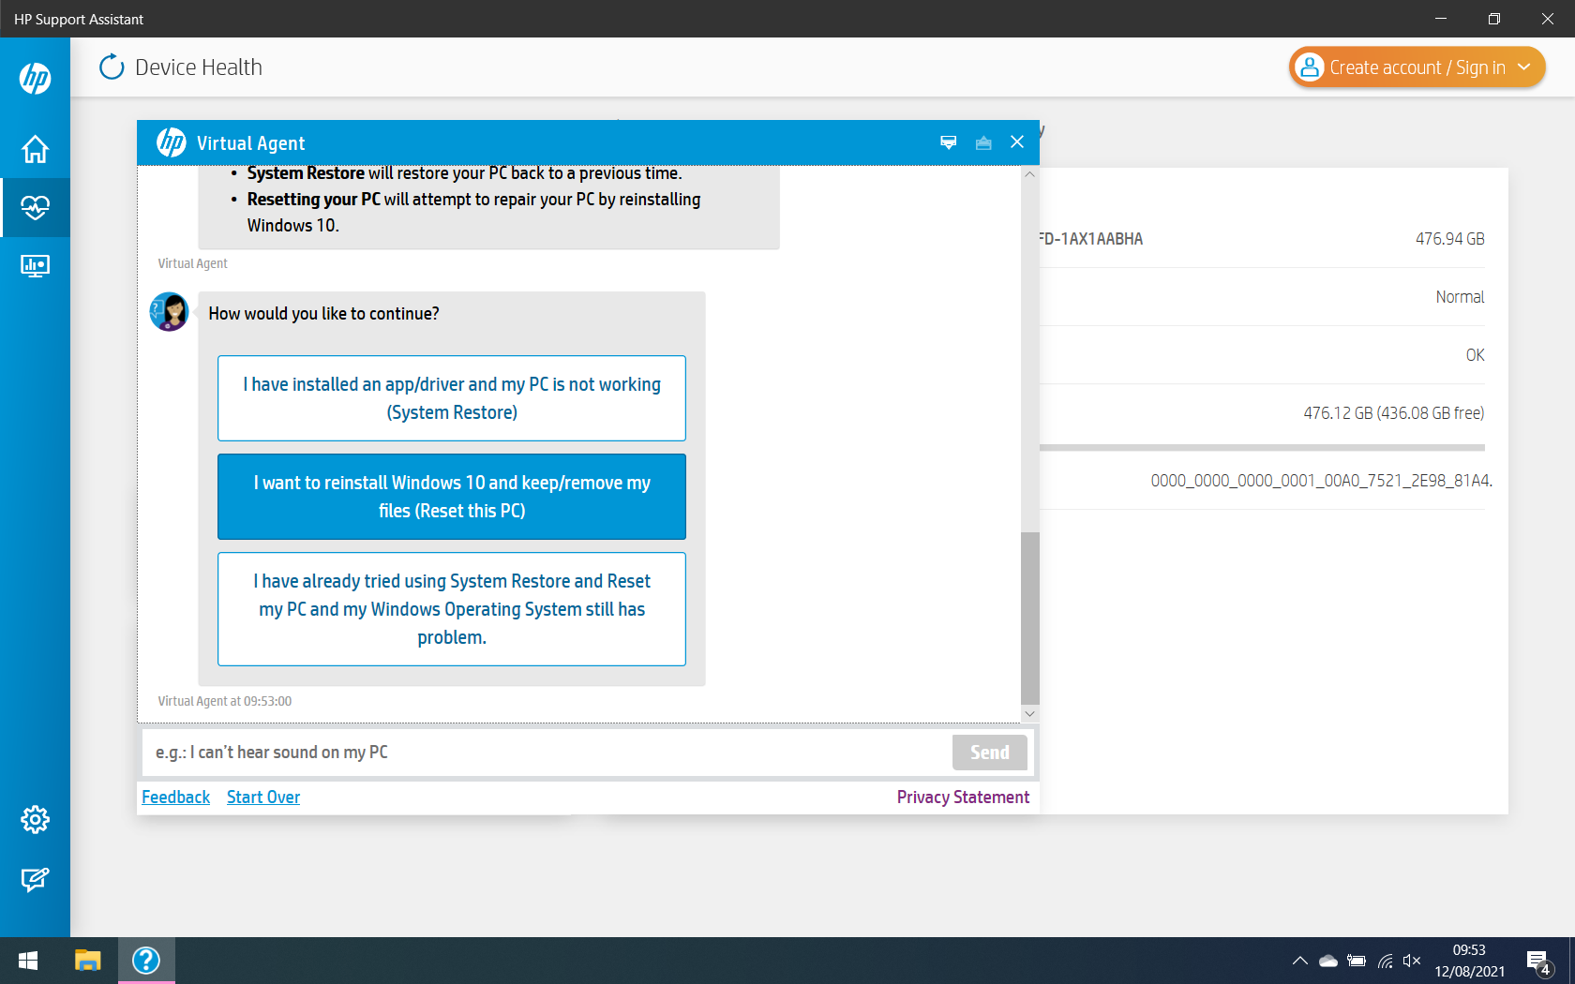Go to Home in the sidebar
This screenshot has height=984, width=1575.
point(35,149)
